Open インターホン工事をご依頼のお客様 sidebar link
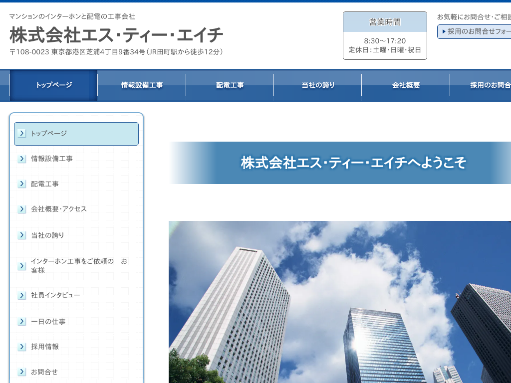 [76, 266]
